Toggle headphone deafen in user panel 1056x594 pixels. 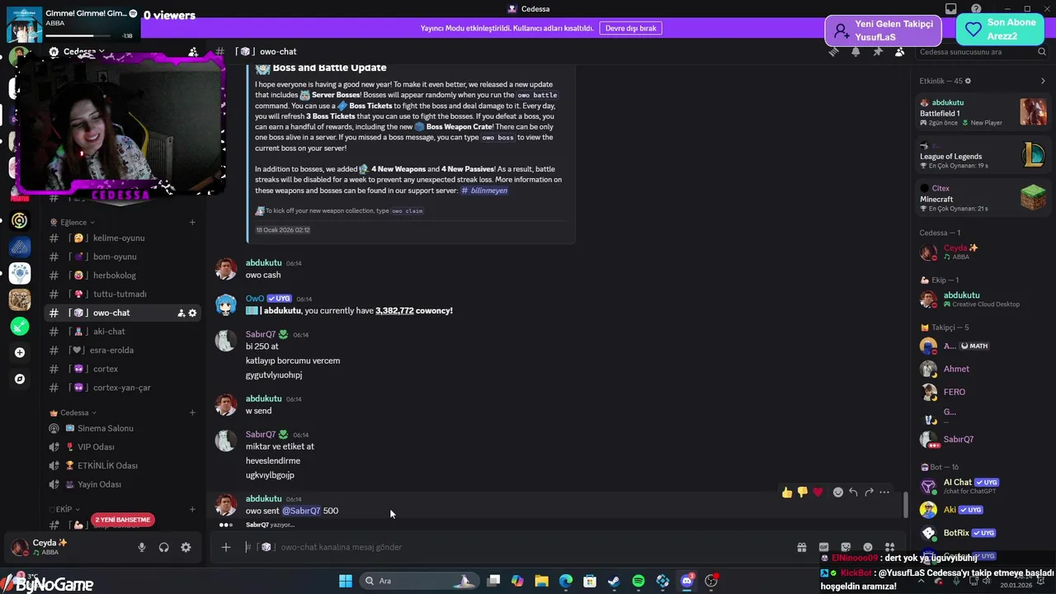point(164,547)
